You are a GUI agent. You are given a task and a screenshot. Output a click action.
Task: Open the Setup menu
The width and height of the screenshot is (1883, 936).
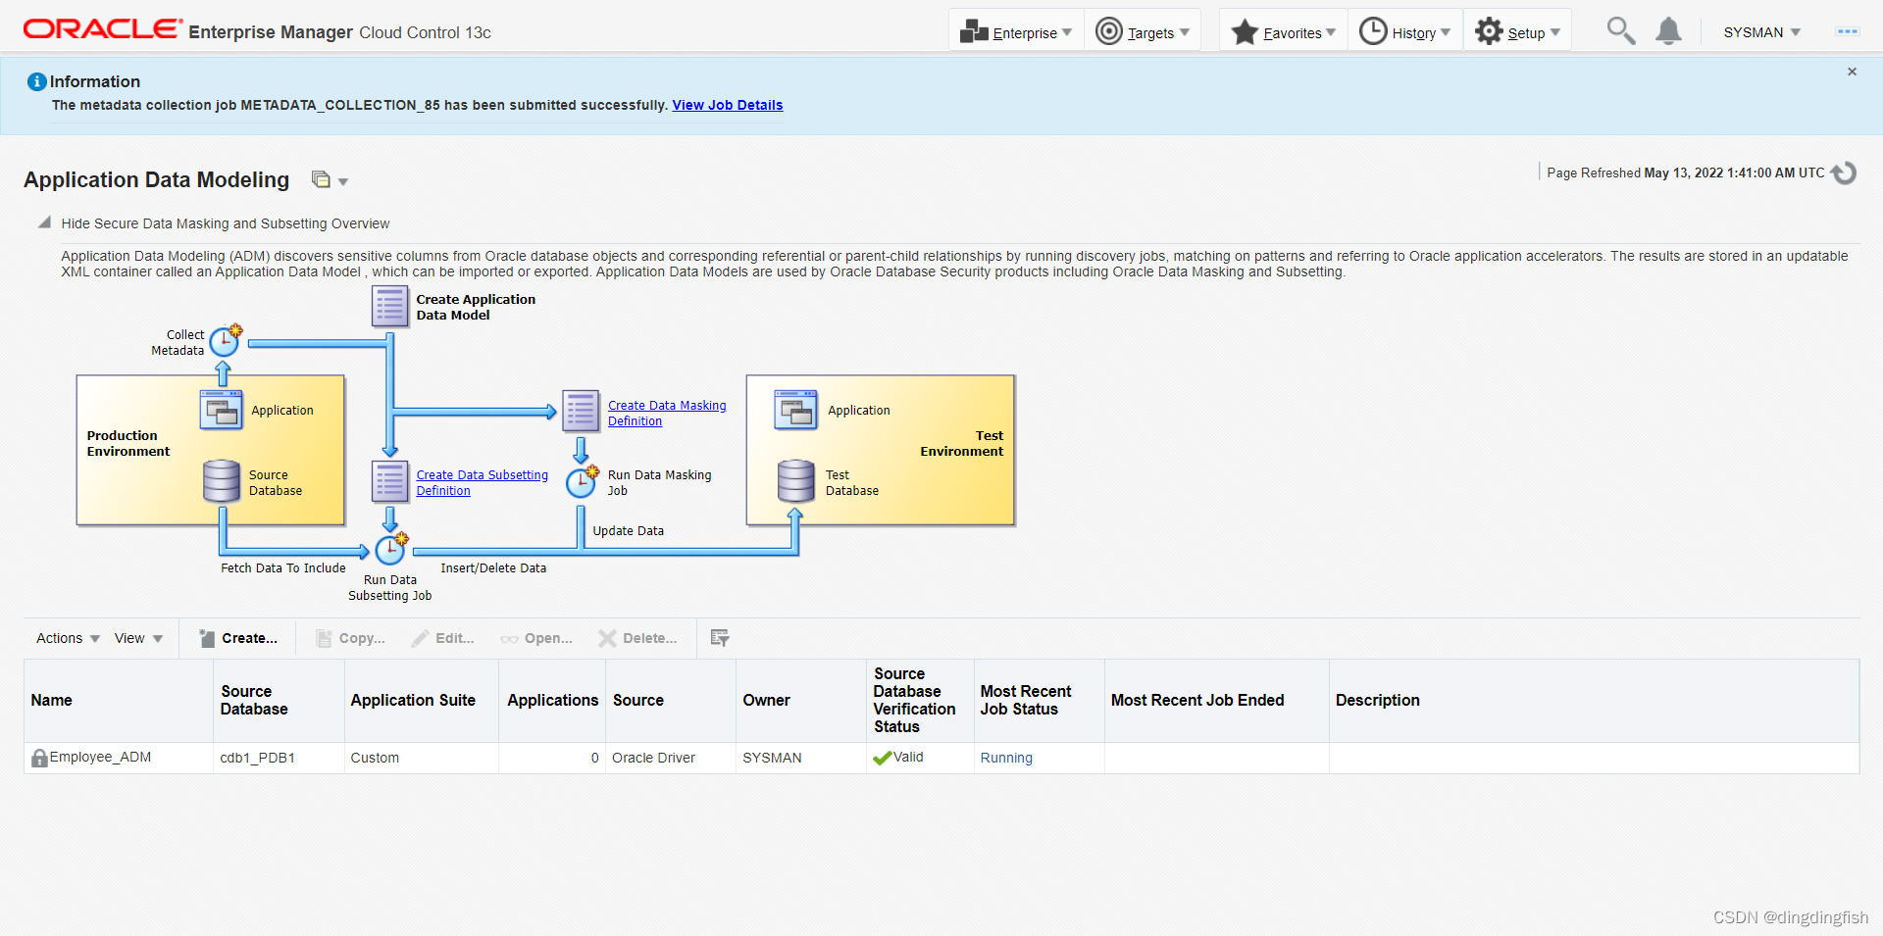[1517, 32]
